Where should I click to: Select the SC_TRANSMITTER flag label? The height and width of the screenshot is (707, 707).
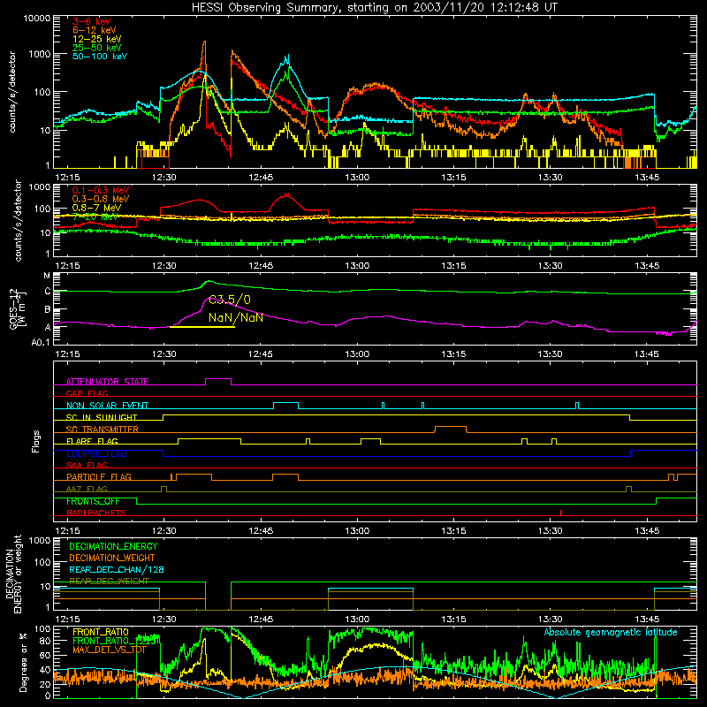[102, 429]
